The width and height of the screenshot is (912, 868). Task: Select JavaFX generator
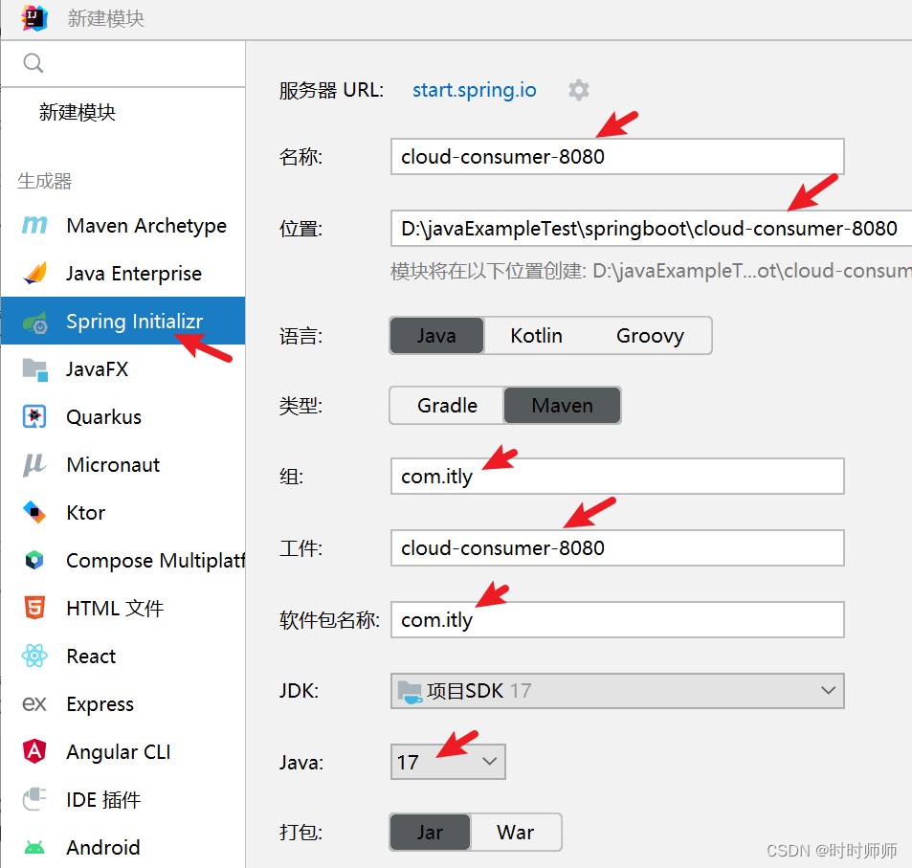tap(123, 369)
